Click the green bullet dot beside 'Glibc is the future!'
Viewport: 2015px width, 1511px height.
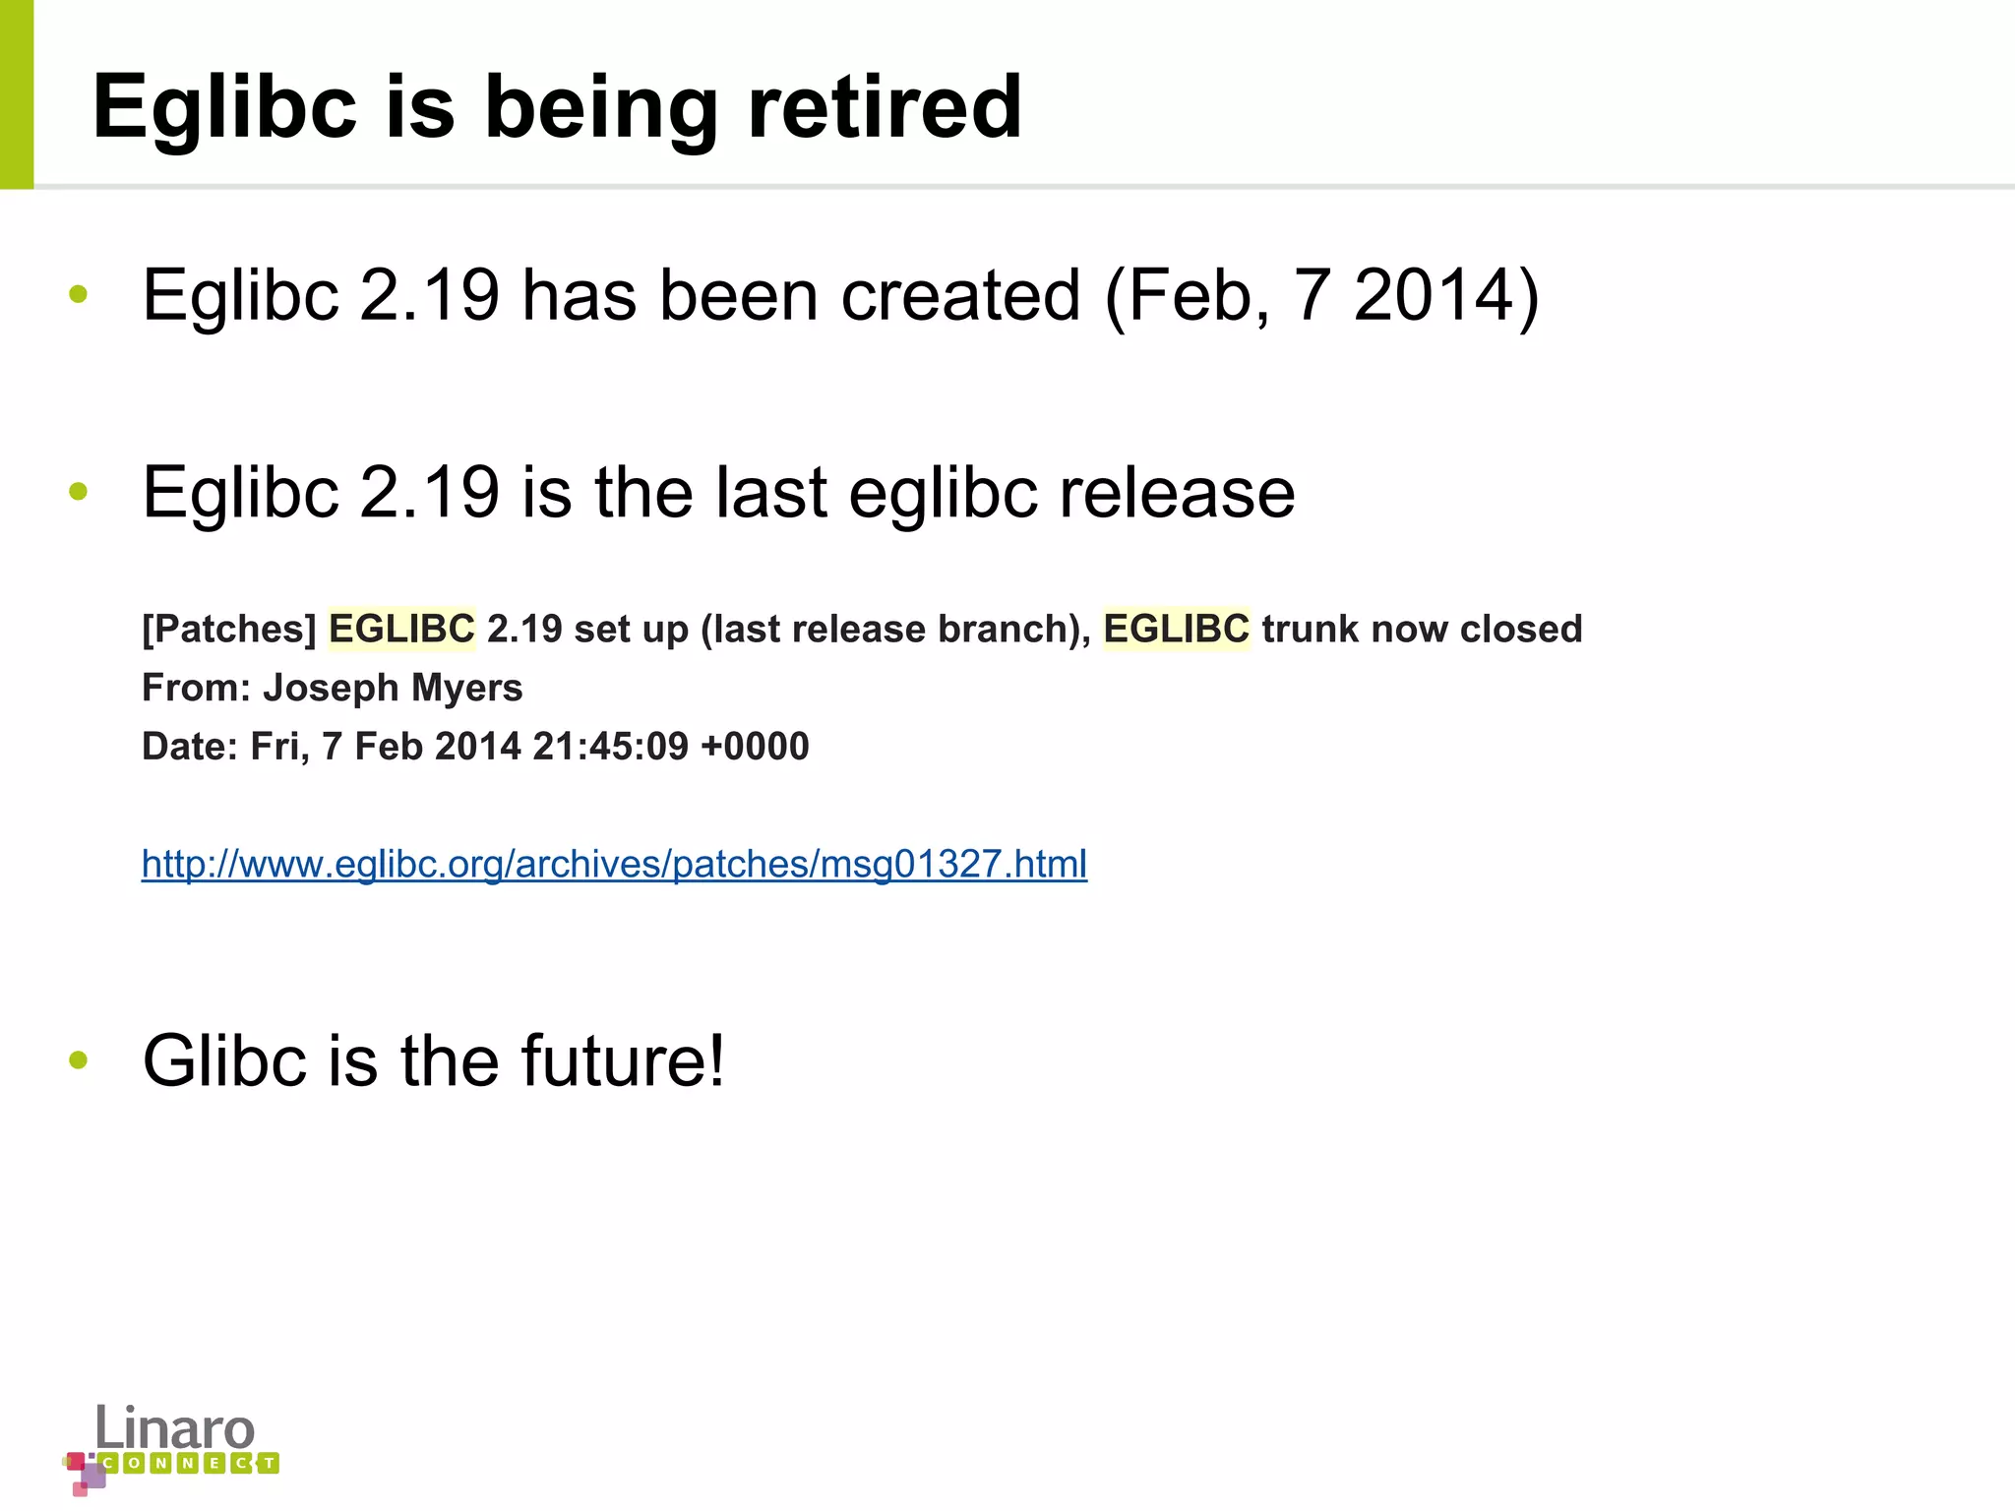pos(79,1060)
